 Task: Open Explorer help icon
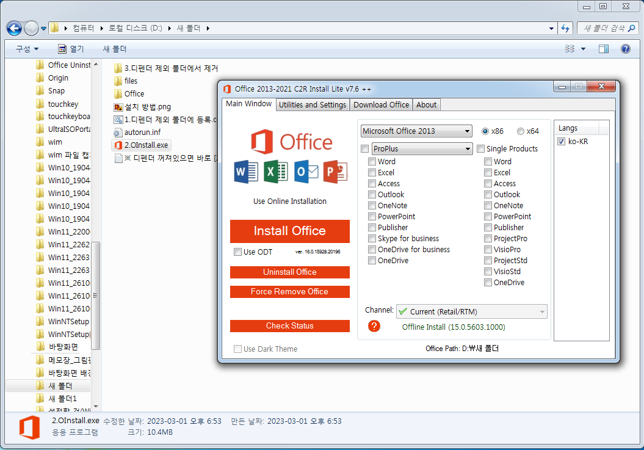tap(625, 49)
